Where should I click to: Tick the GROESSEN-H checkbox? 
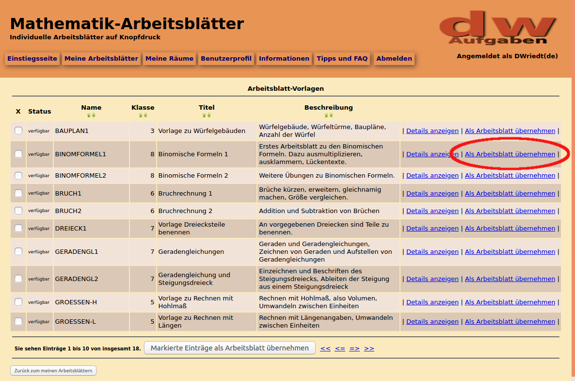coord(18,302)
